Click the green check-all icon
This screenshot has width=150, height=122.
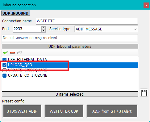coord(5,53)
